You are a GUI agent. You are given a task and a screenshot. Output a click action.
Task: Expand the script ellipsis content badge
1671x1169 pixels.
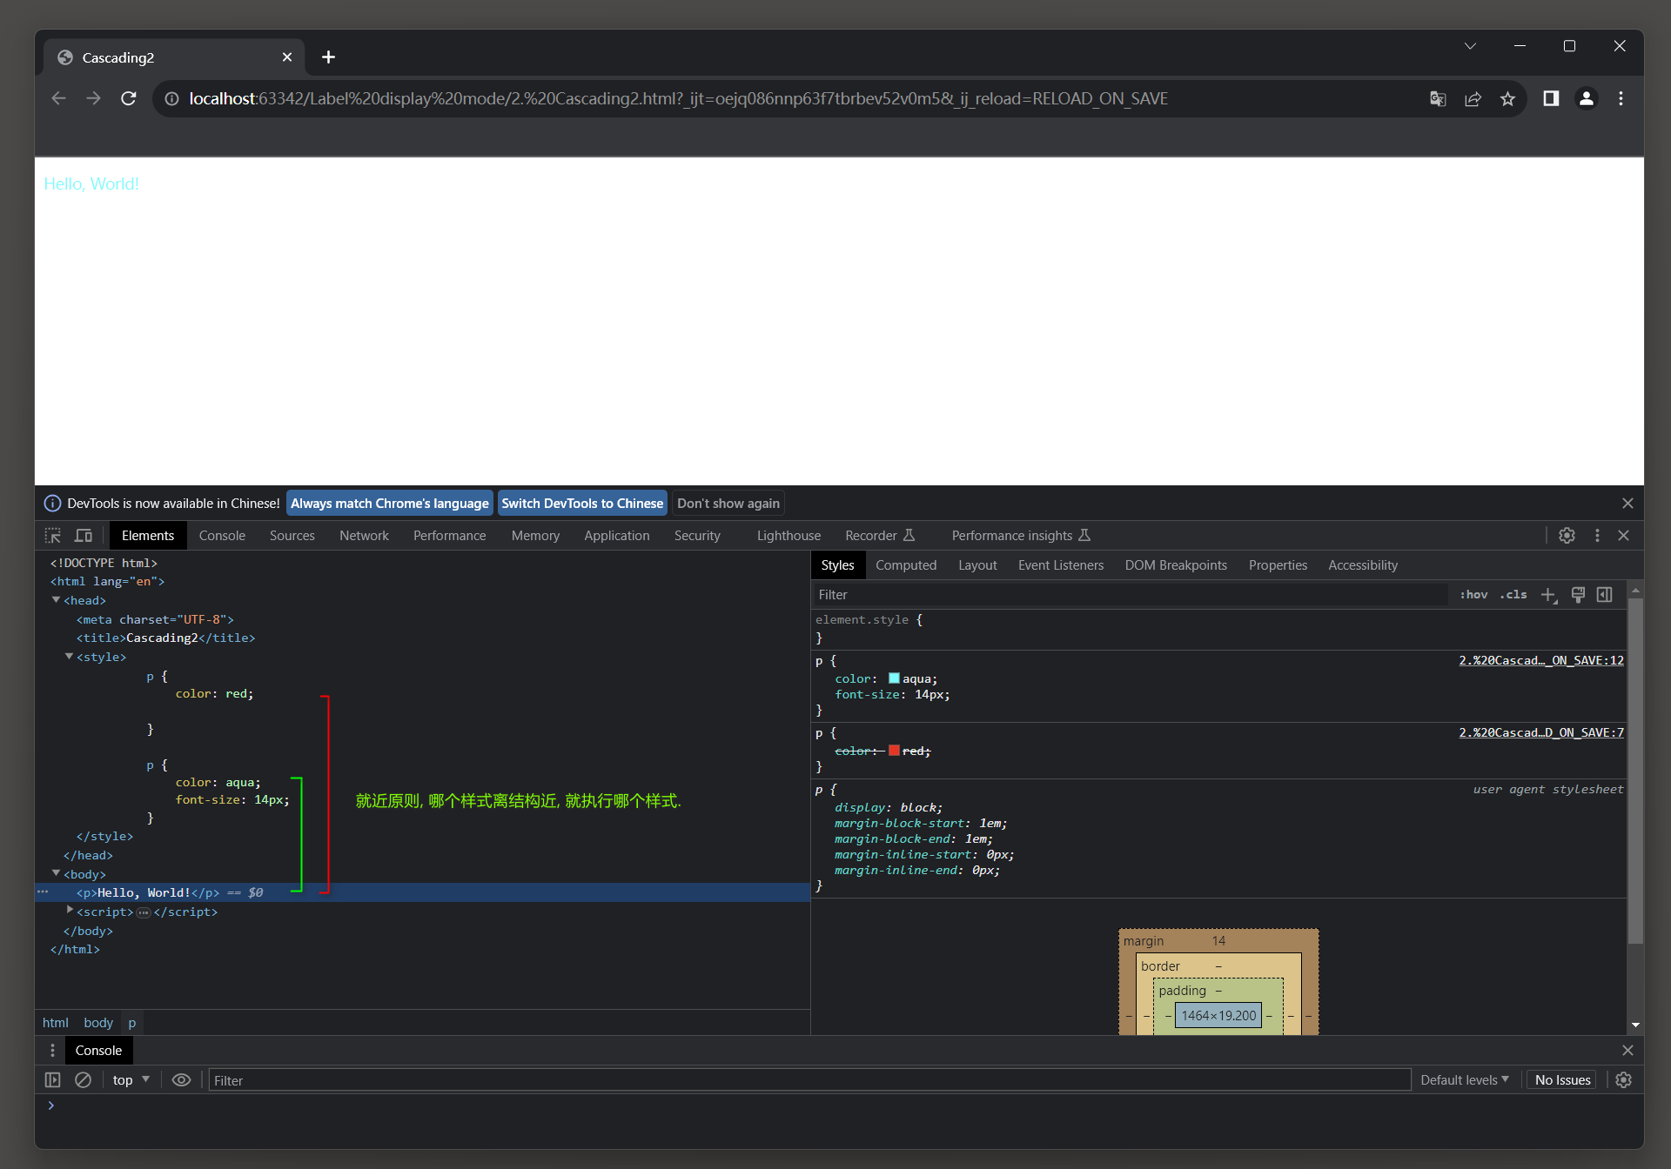coord(144,912)
